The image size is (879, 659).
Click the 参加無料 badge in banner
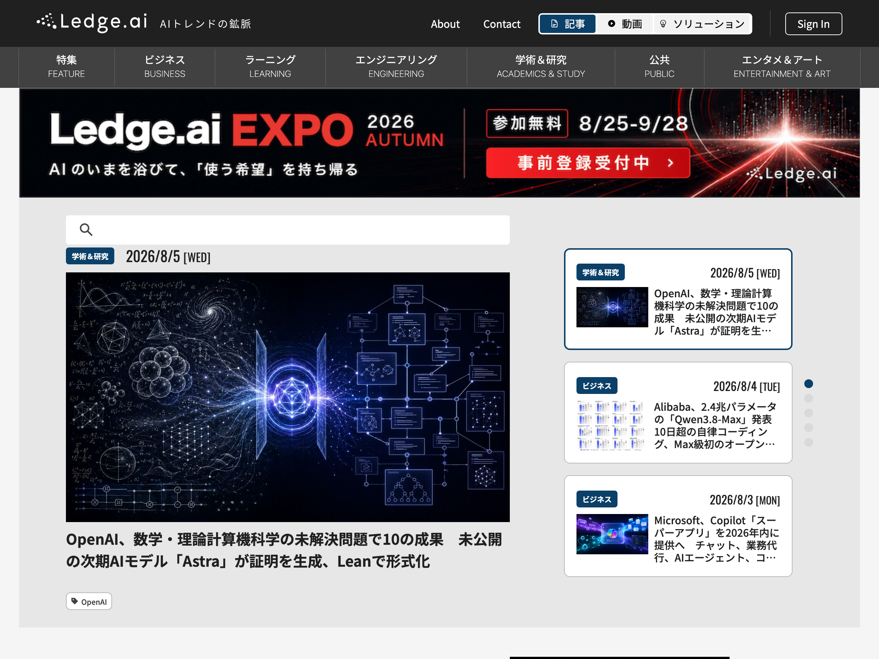[527, 123]
